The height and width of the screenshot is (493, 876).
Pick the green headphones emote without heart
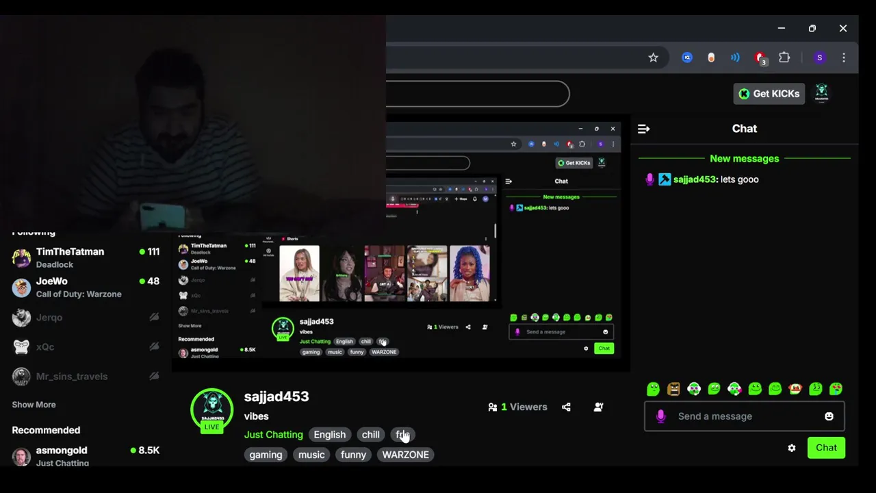point(694,389)
